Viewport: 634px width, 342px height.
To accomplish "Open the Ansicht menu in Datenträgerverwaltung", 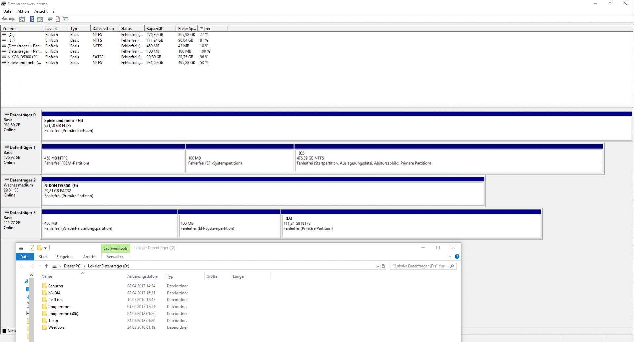I will point(41,11).
